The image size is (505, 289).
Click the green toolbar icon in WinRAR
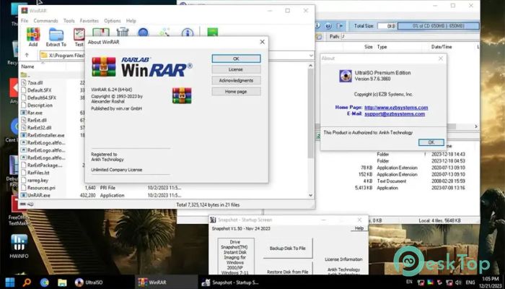(212, 33)
